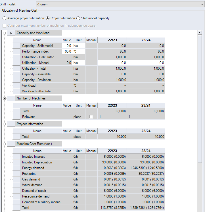Viewport: 205px width, 212px height.
Task: Select the Utilization - Calculated row
Action: tap(89, 57)
